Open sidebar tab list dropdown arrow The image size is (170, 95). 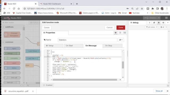coord(168,23)
